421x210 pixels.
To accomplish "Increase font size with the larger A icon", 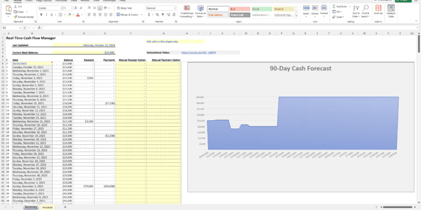I will pyautogui.click(x=76, y=8).
